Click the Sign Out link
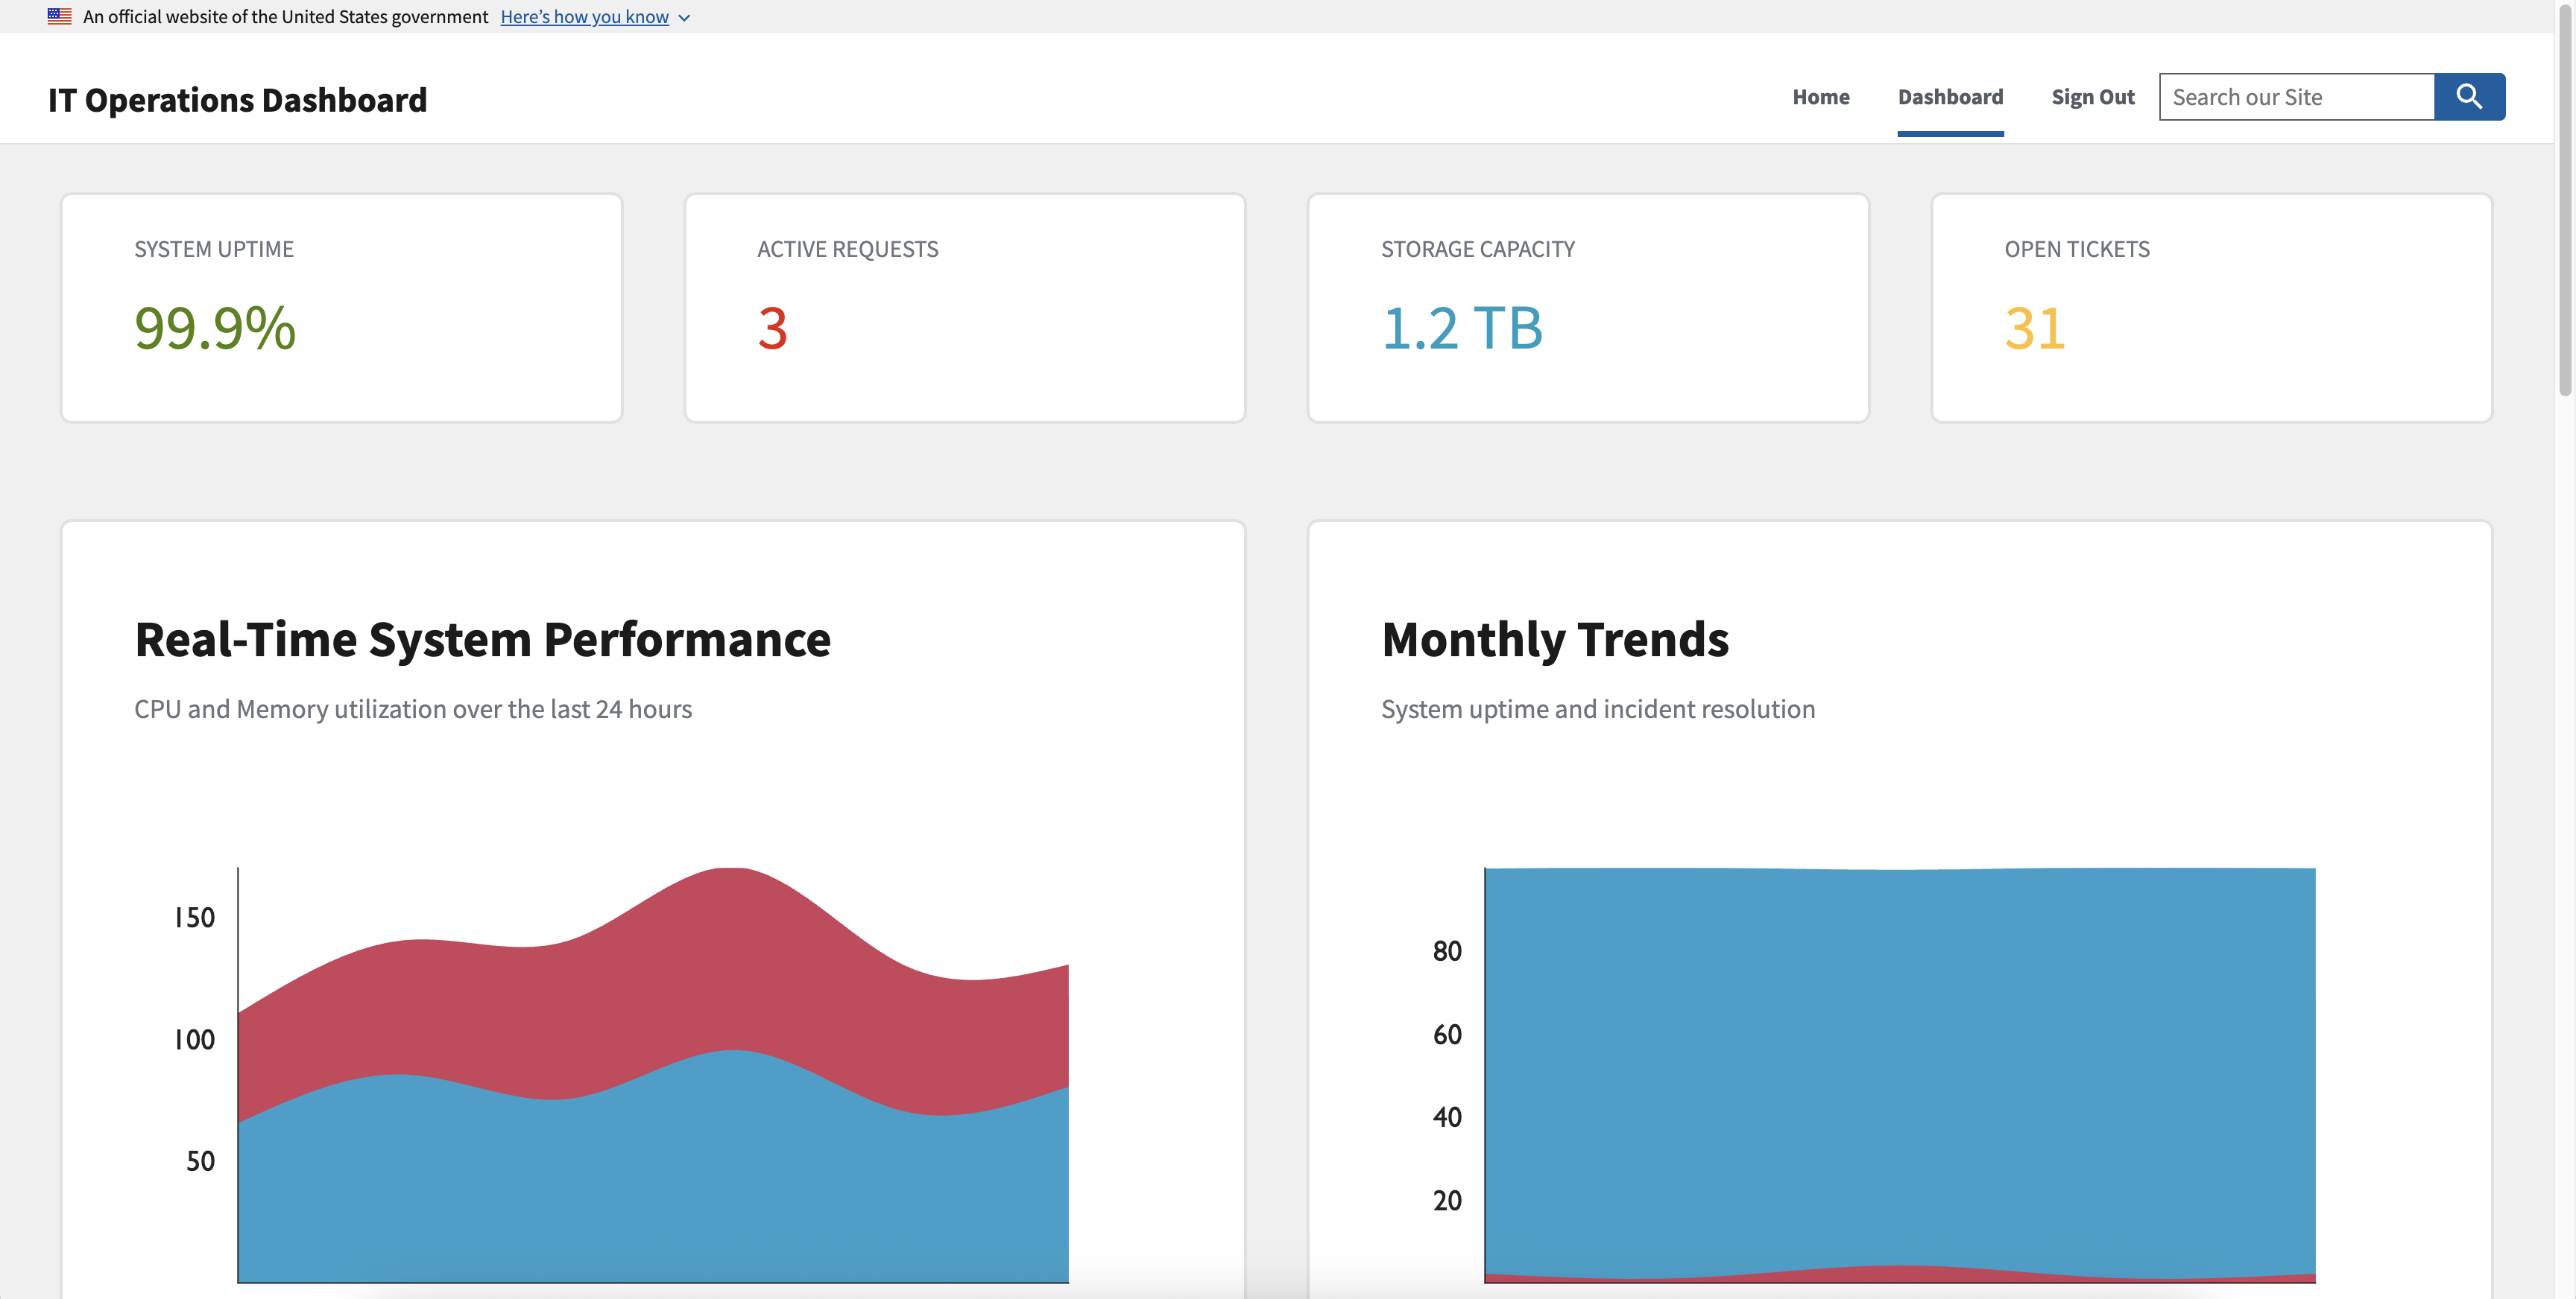Screen dimensions: 2576x1299 click(2092, 97)
